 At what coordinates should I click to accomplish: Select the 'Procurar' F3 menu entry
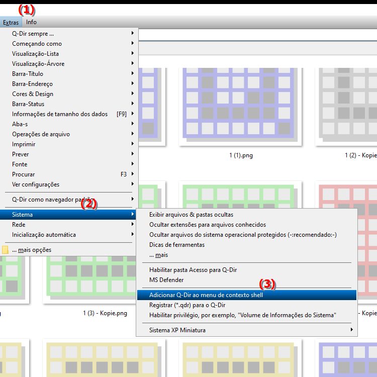69,174
